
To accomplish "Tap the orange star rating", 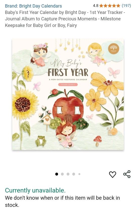I will coord(110,6).
